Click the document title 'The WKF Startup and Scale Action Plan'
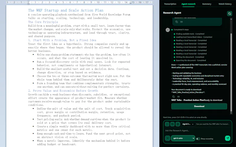 65,10
